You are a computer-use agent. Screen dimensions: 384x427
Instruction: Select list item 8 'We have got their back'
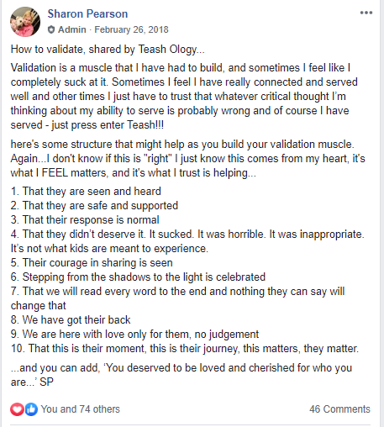tap(71, 320)
